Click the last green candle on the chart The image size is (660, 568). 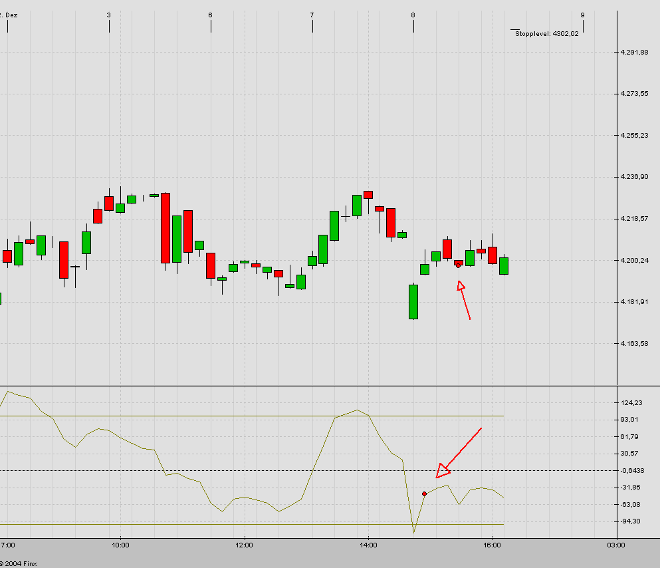pyautogui.click(x=504, y=265)
